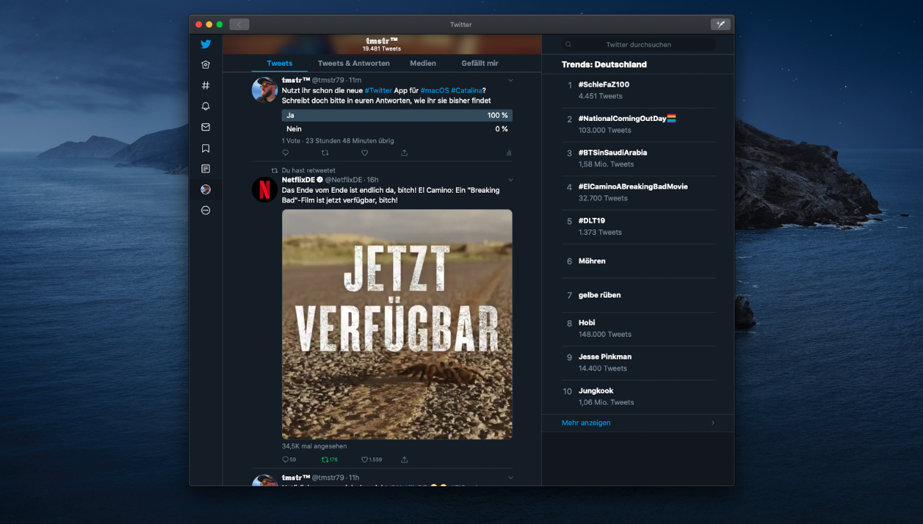Open NetflixDE Netflix logo avatar
The image size is (923, 524).
pos(265,190)
